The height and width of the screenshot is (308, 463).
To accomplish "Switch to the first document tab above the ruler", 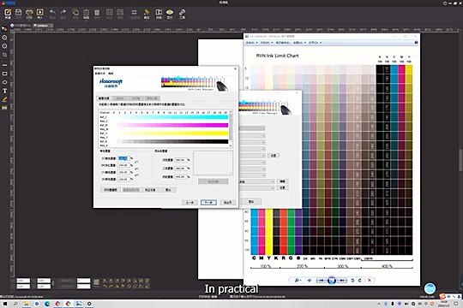I will [x=21, y=26].
